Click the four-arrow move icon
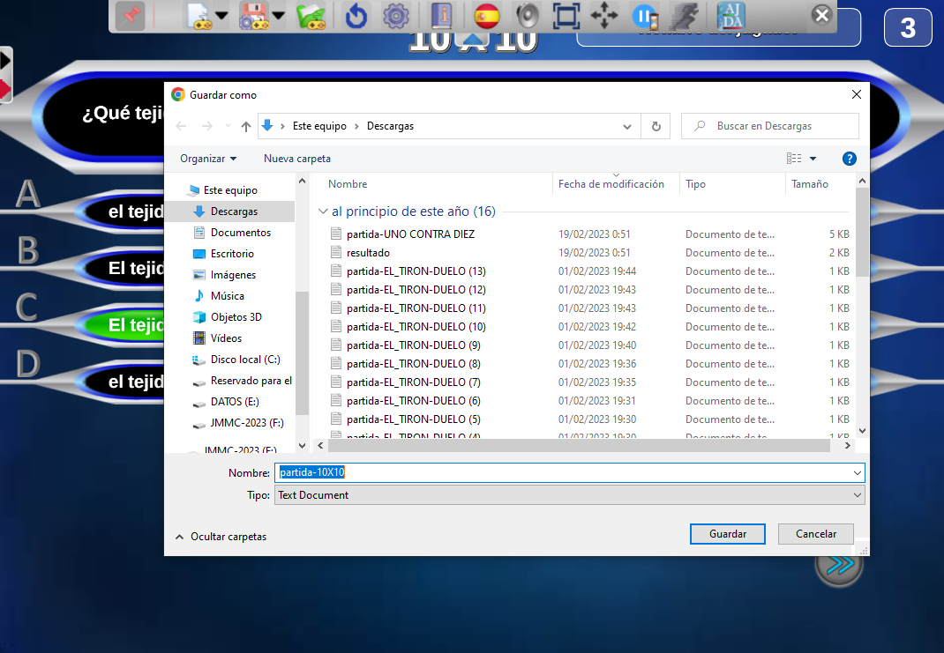Viewport: 944px width, 653px height. [x=604, y=16]
